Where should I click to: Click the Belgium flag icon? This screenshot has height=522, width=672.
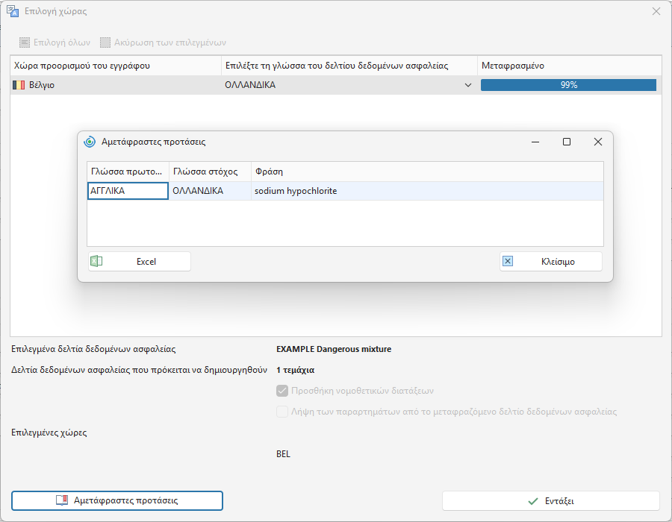click(x=19, y=85)
